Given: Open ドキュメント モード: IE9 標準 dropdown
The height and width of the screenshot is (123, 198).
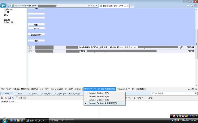Looking at the screenshot, I should click(x=131, y=89).
